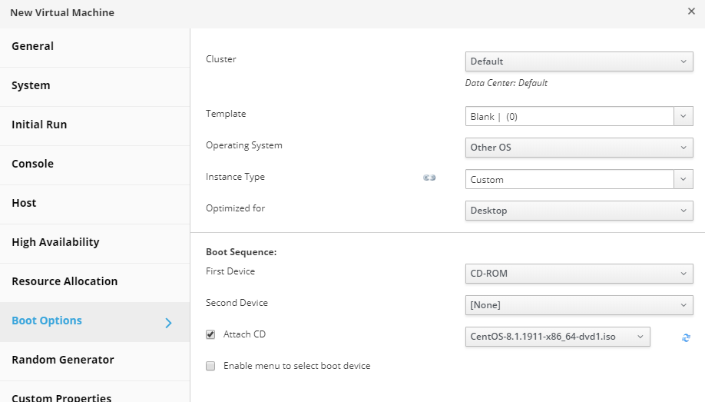The width and height of the screenshot is (705, 402).
Task: Click inside the Template text field
Action: click(x=568, y=117)
